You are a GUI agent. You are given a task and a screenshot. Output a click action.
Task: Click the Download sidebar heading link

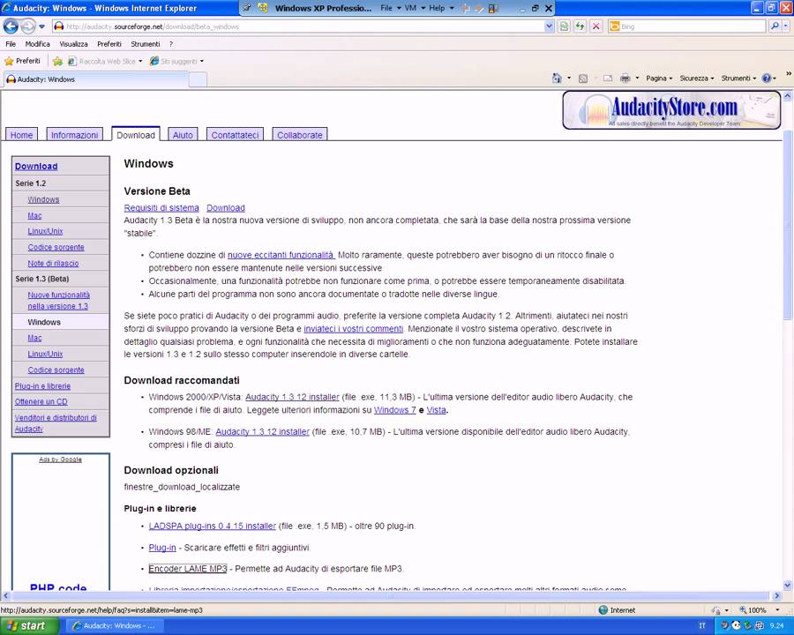36,166
